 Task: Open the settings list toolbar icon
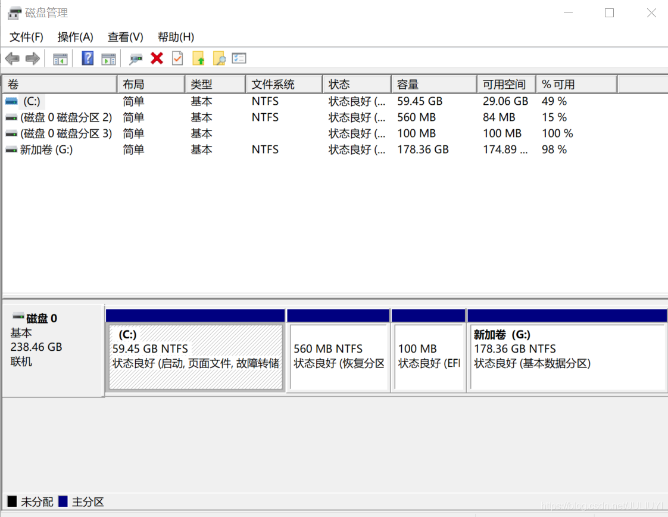click(x=239, y=58)
